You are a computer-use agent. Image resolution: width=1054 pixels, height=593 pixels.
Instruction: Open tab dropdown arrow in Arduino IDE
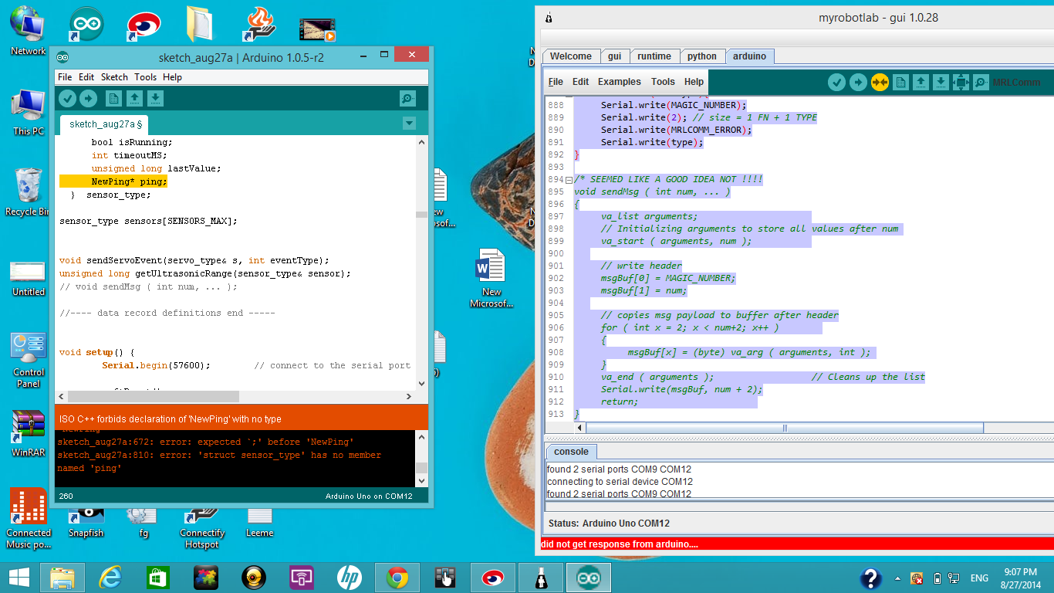(x=409, y=124)
